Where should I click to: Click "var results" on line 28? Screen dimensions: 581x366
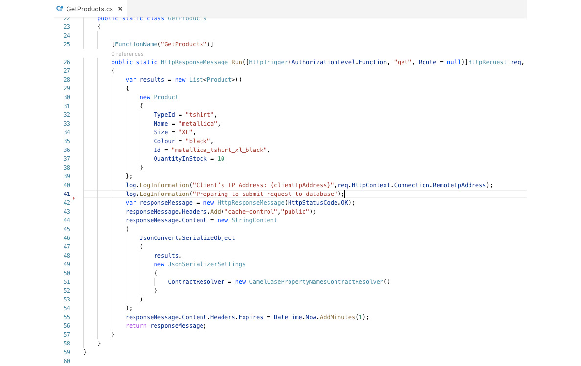(145, 80)
